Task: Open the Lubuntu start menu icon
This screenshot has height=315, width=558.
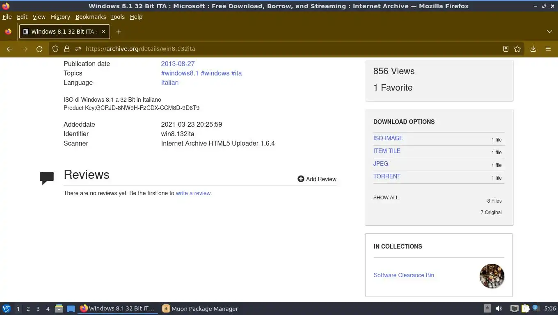Action: pyautogui.click(x=7, y=308)
